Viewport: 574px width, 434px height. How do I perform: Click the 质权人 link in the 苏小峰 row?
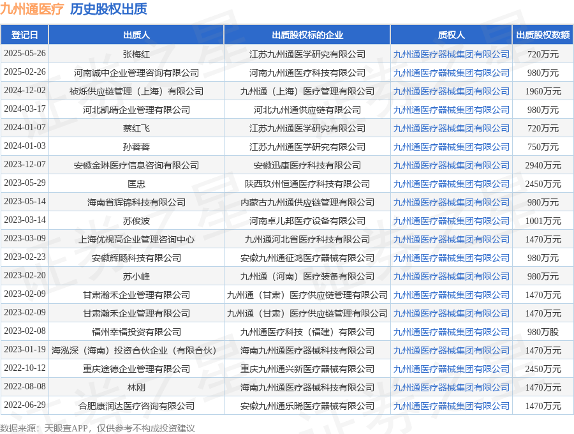(451, 276)
